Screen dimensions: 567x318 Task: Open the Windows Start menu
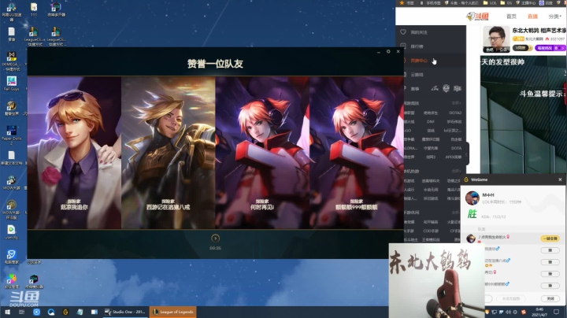pos(7,312)
